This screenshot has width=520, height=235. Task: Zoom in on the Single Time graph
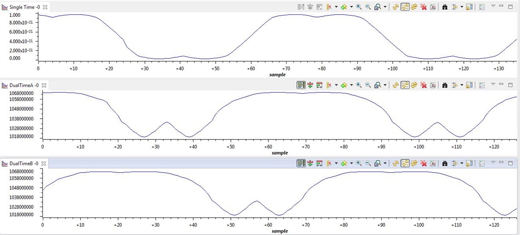(x=359, y=7)
